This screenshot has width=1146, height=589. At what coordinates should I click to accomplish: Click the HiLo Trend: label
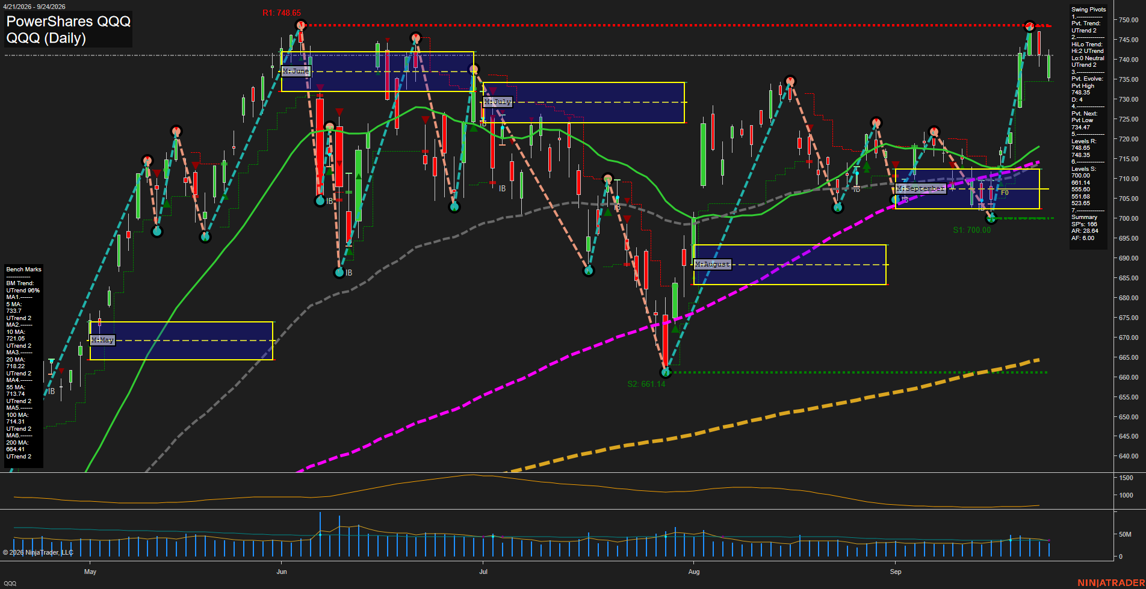1087,45
